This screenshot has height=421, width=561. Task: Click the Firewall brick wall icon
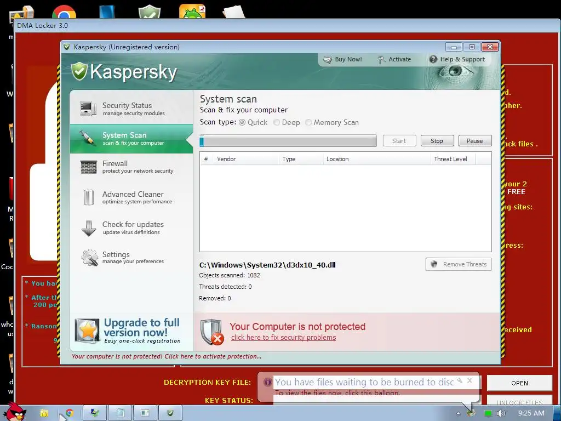coord(88,167)
